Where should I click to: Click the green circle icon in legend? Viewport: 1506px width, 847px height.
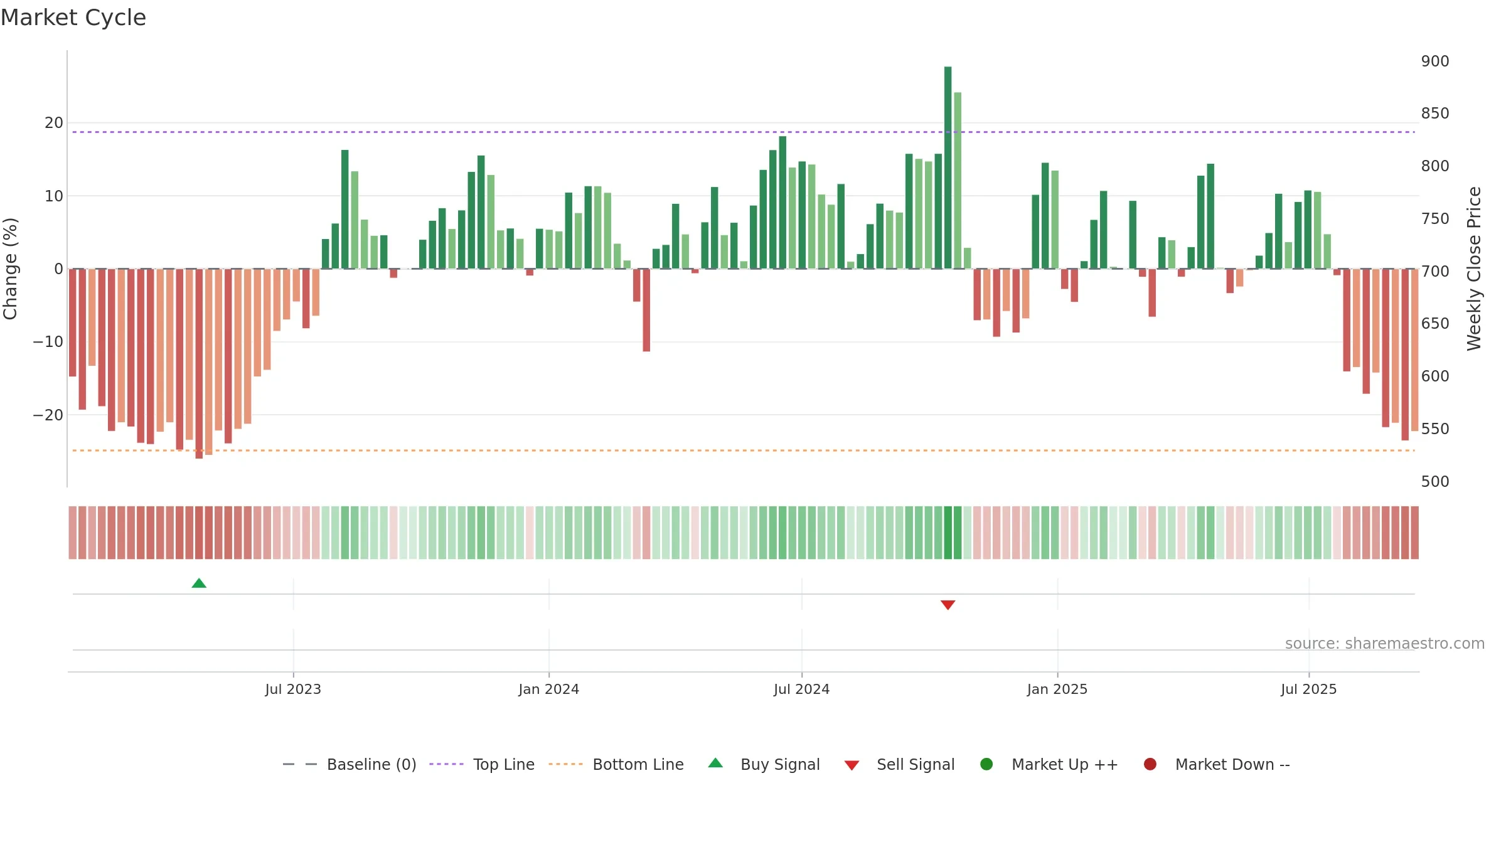point(986,764)
